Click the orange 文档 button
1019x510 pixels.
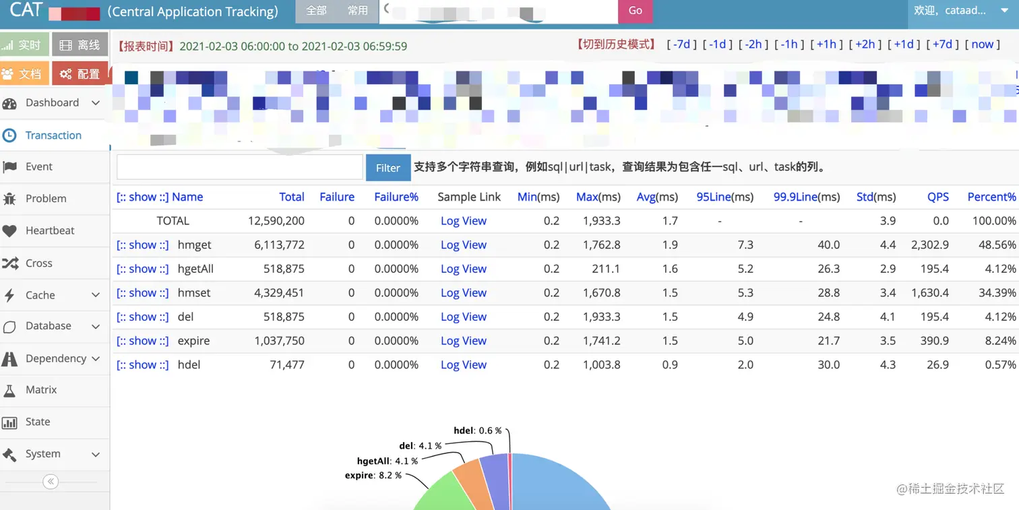(x=24, y=74)
